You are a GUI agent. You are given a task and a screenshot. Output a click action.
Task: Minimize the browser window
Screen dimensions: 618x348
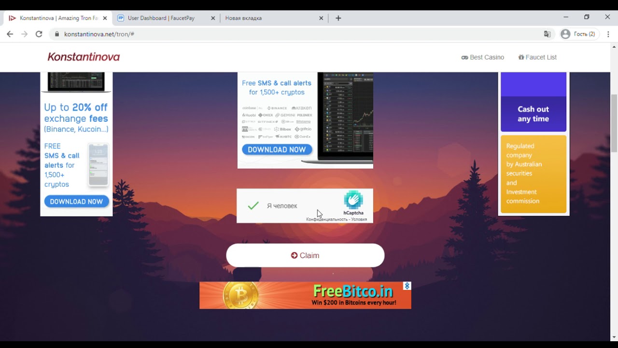[566, 17]
